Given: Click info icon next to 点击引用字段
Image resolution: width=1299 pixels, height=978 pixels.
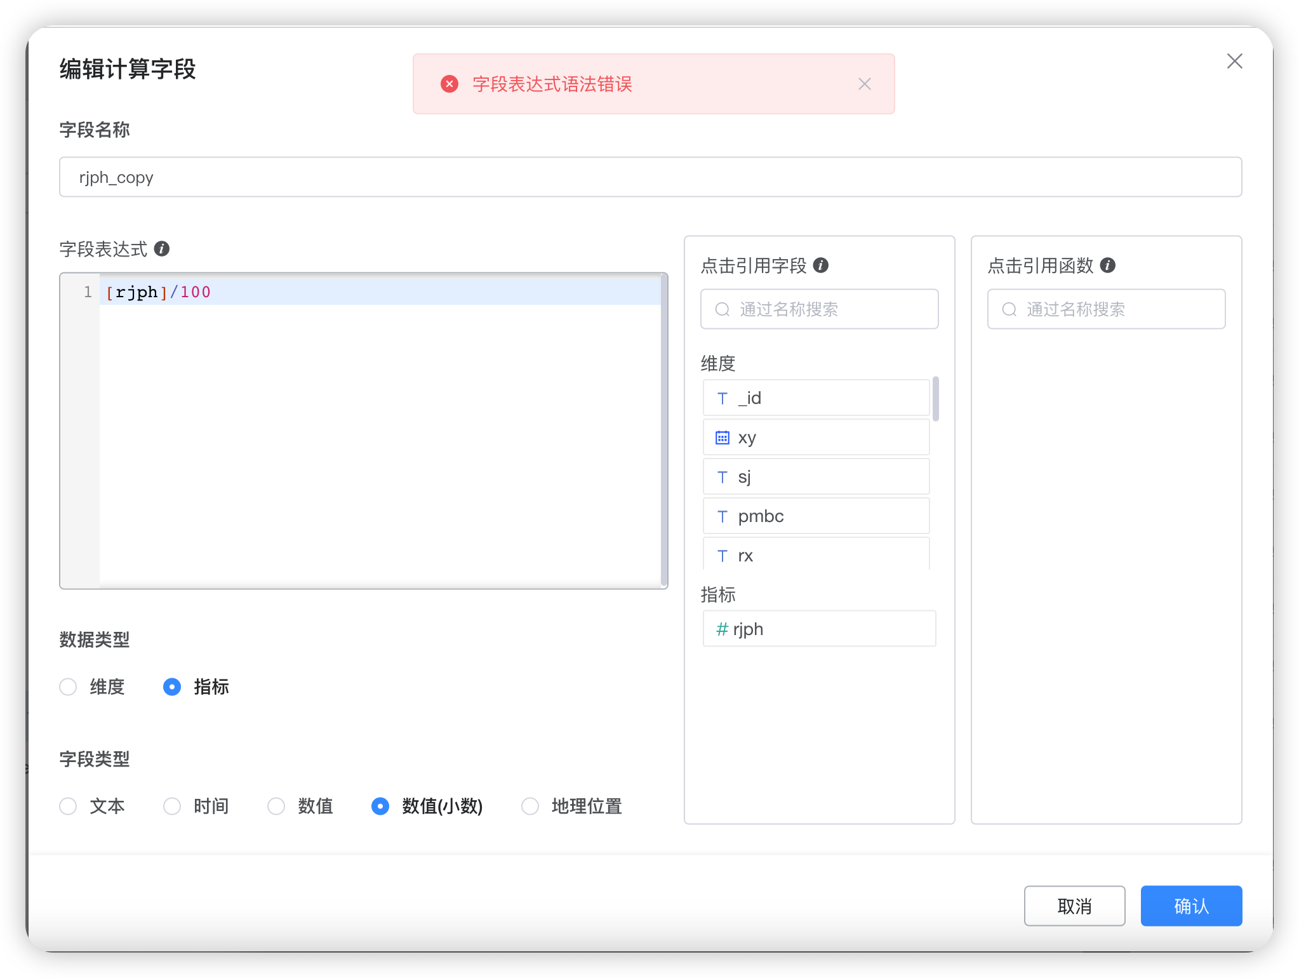Looking at the screenshot, I should (x=821, y=265).
